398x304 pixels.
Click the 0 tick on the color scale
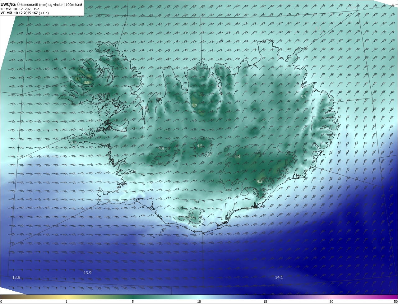click(1, 302)
